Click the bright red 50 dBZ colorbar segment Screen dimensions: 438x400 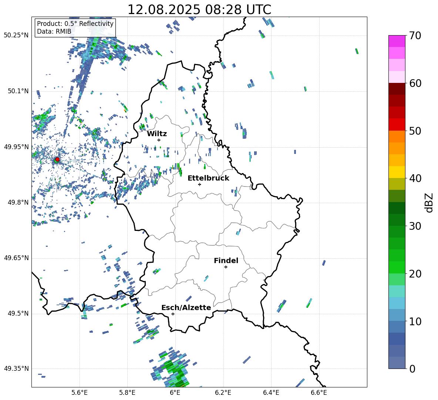[397, 125]
